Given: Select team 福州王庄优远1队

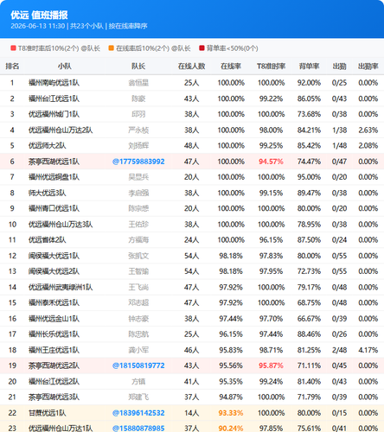Looking at the screenshot, I should 54,350.
